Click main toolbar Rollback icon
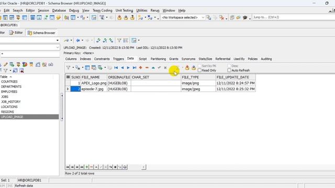This screenshot has width=335, height=188. pos(126,17)
